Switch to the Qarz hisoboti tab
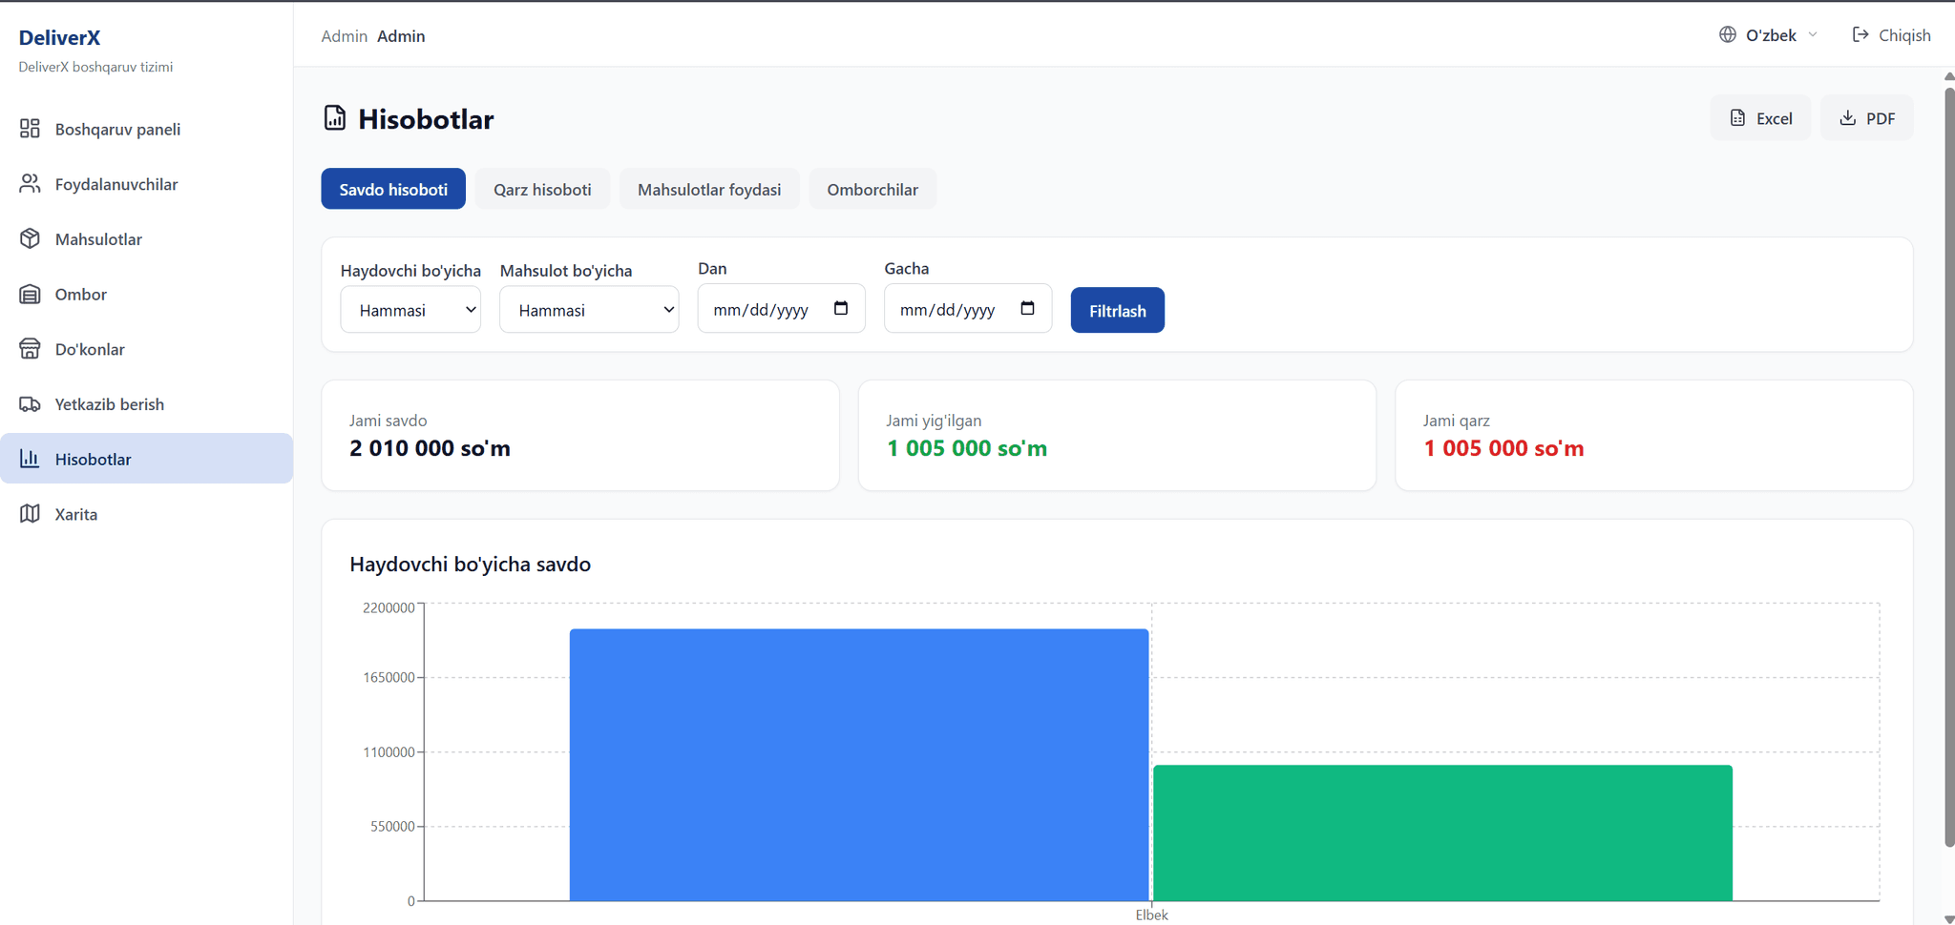The image size is (1955, 925). click(x=542, y=189)
